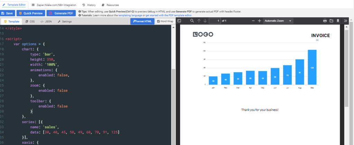Toggle the Word Wrap checkbox

point(158,21)
